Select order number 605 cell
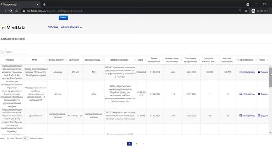 [x=173, y=72]
